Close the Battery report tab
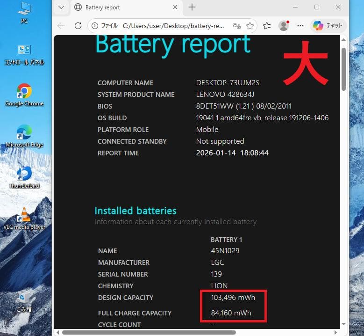Screen dimensions: 364x336 [x=175, y=7]
